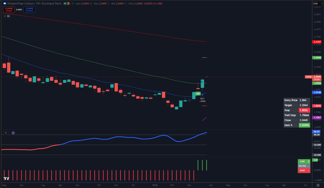Click the red 2,3357 price axis label
Image resolution: width=324 pixels, height=188 pixels.
coord(317,42)
